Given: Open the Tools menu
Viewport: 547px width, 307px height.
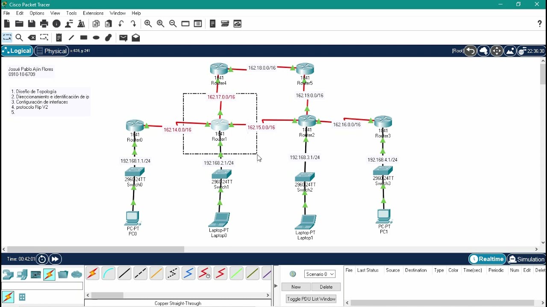Looking at the screenshot, I should coord(71,13).
